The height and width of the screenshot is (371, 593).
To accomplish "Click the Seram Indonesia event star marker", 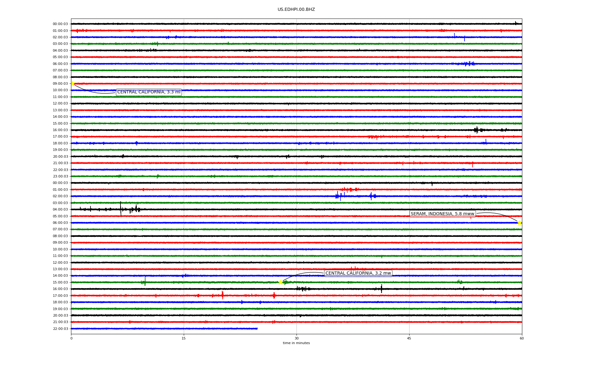I will coord(519,223).
